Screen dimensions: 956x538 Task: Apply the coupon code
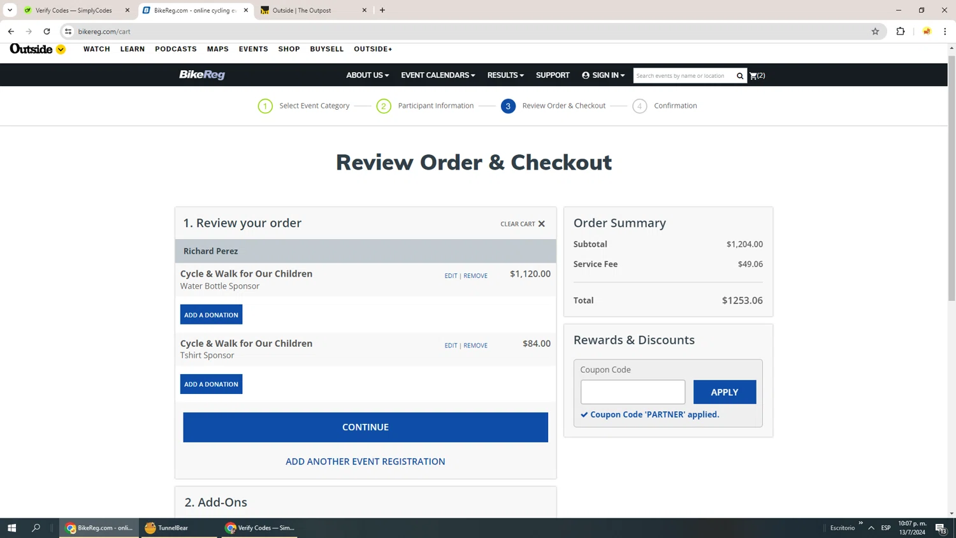(x=725, y=392)
